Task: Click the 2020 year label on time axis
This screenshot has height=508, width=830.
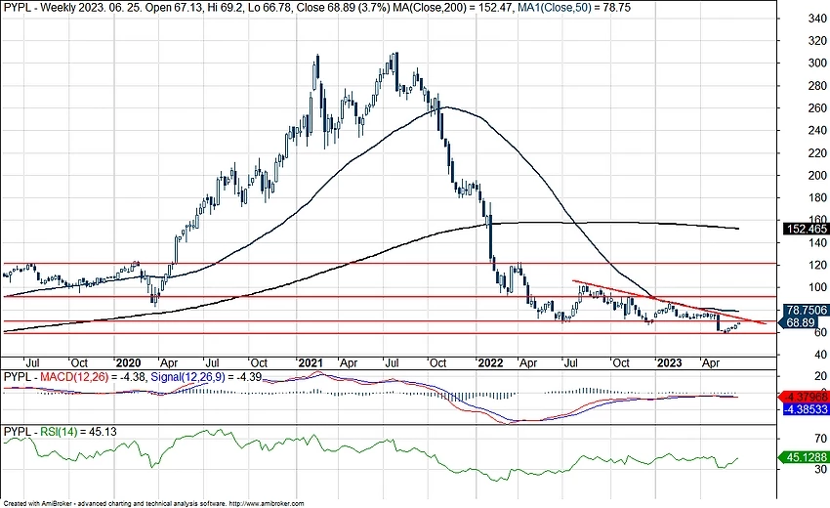Action: click(128, 362)
